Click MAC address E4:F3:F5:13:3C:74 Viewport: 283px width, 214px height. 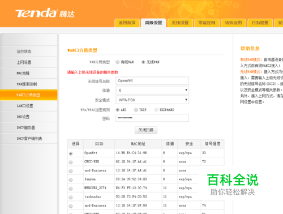[x=131, y=188]
